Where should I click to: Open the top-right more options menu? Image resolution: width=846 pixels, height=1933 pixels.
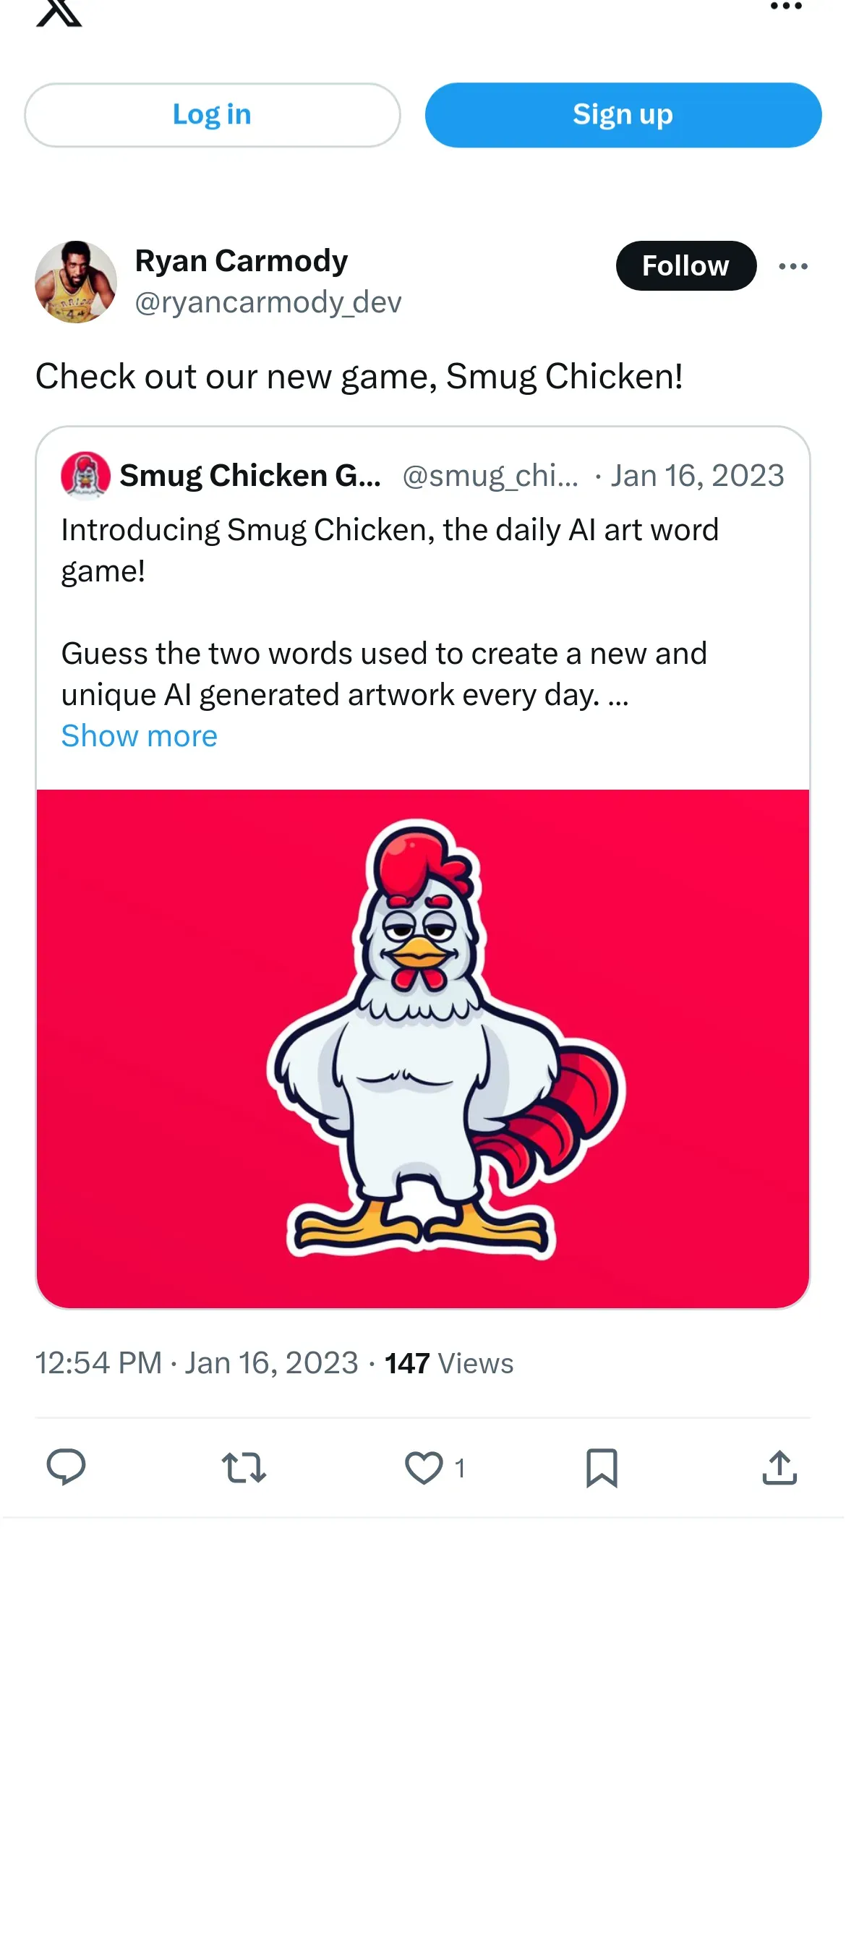(x=785, y=7)
